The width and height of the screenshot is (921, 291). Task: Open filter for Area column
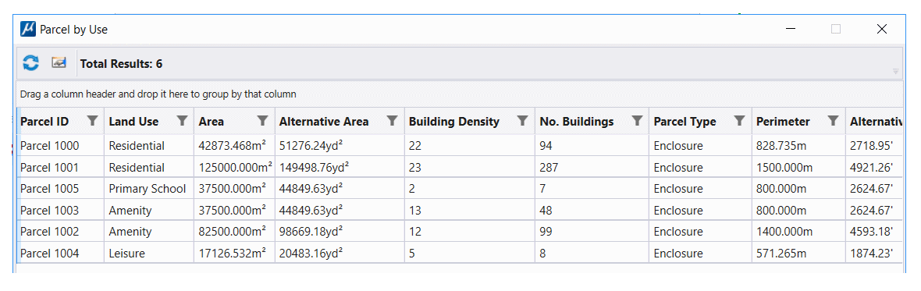pos(262,121)
